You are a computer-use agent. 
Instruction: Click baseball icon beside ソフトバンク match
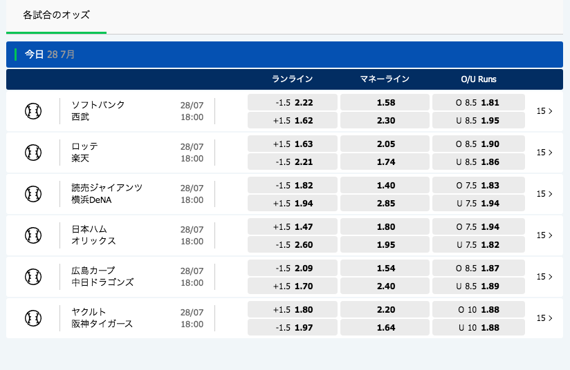(33, 110)
